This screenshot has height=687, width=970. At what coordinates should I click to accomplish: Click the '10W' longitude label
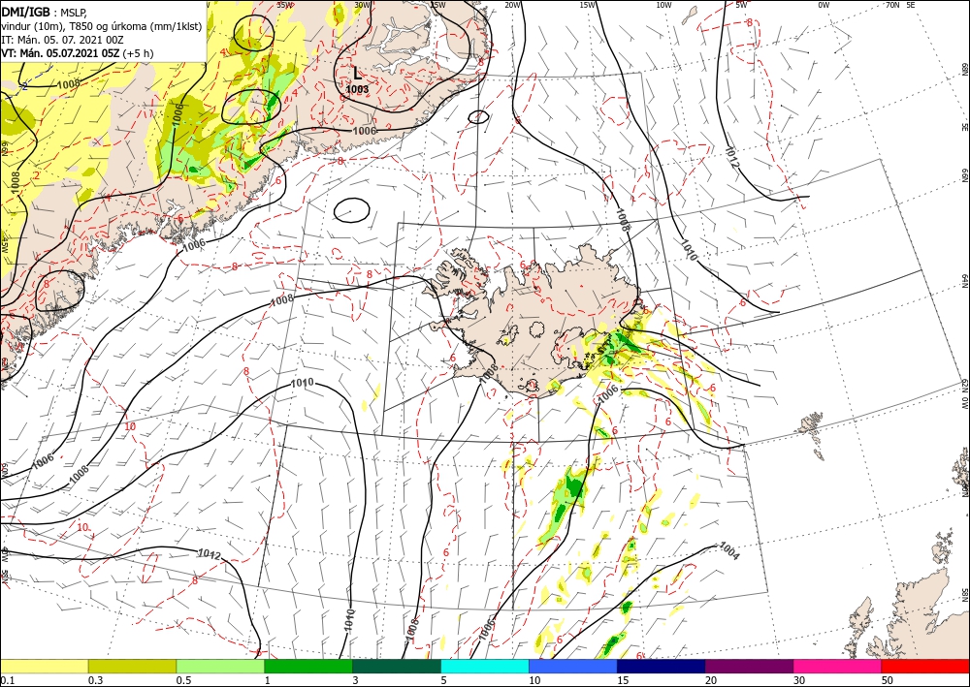[663, 5]
